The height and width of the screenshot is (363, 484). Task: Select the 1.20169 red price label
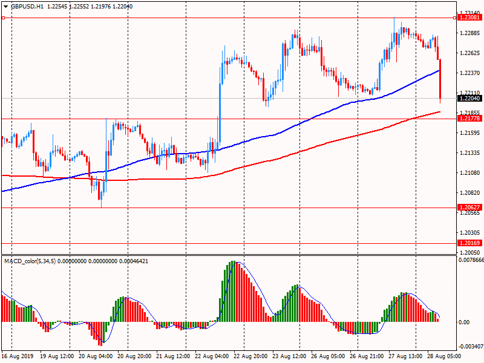469,243
